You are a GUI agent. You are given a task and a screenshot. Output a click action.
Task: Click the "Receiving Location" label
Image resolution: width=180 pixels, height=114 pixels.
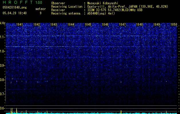(67, 7)
